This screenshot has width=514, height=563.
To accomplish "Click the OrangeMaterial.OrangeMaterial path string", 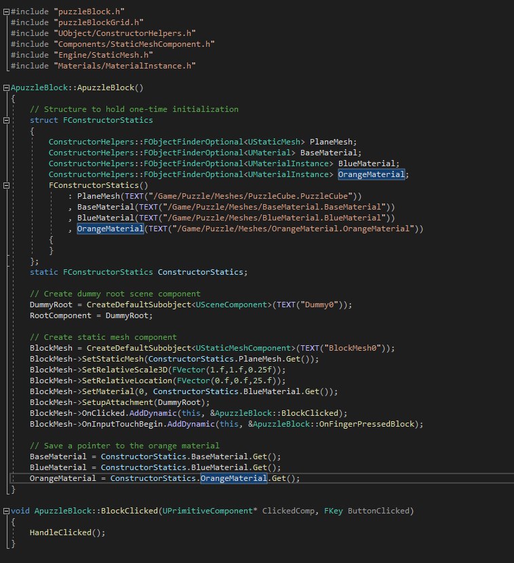I will [293, 229].
